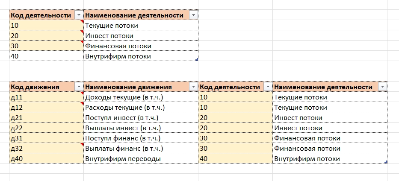Select top table cell Финансовая потоки

pos(141,46)
